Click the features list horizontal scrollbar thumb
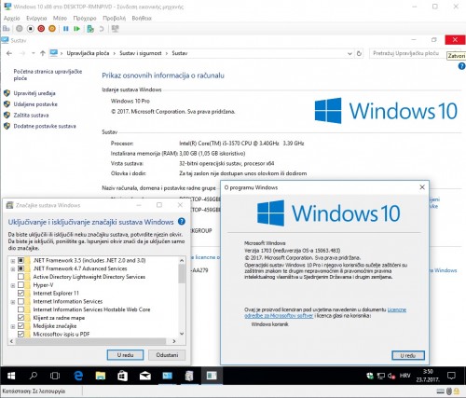 (x=90, y=341)
